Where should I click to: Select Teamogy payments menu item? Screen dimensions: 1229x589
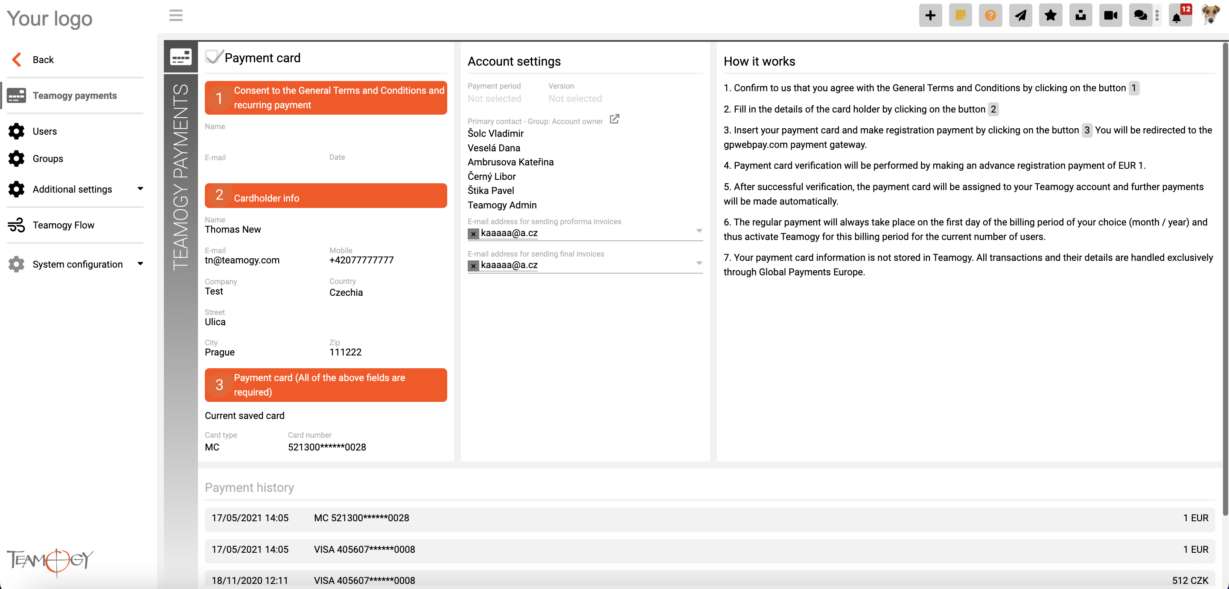(x=76, y=95)
